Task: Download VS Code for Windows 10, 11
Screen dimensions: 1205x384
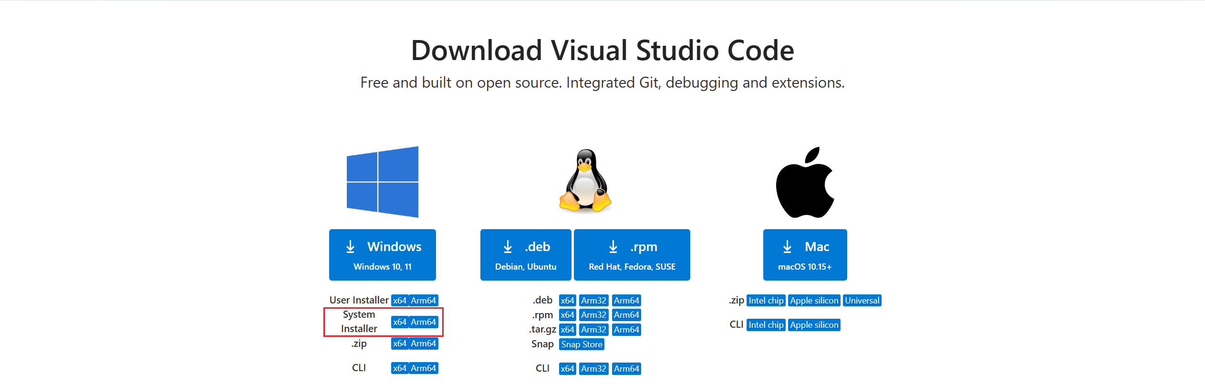Action: (383, 255)
